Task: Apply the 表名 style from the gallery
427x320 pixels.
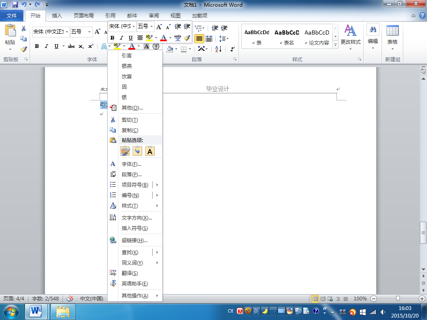Action: (x=287, y=37)
